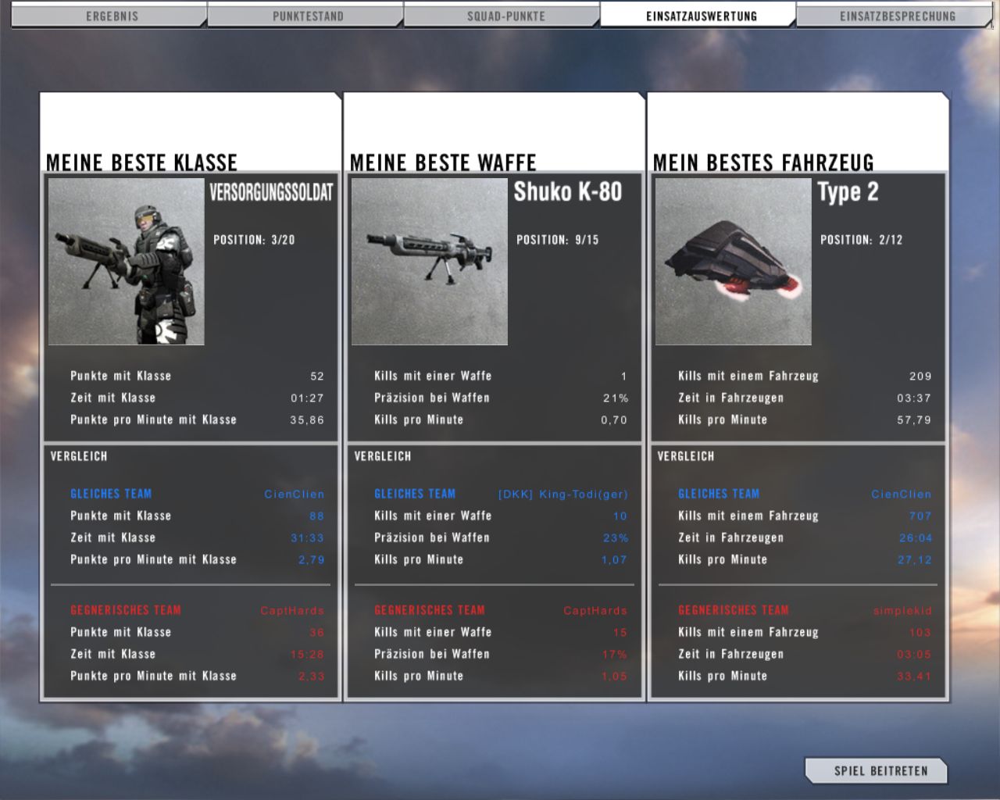Click the Vergleich header in weapon panel
1000x800 pixels.
click(383, 456)
